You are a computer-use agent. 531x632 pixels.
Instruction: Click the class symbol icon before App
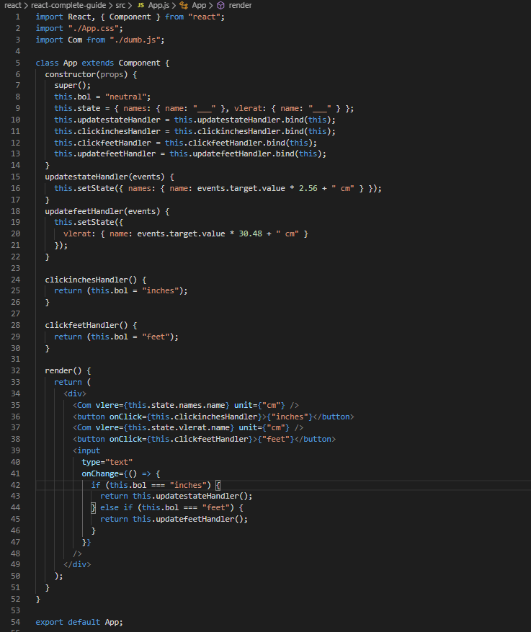[x=184, y=5]
